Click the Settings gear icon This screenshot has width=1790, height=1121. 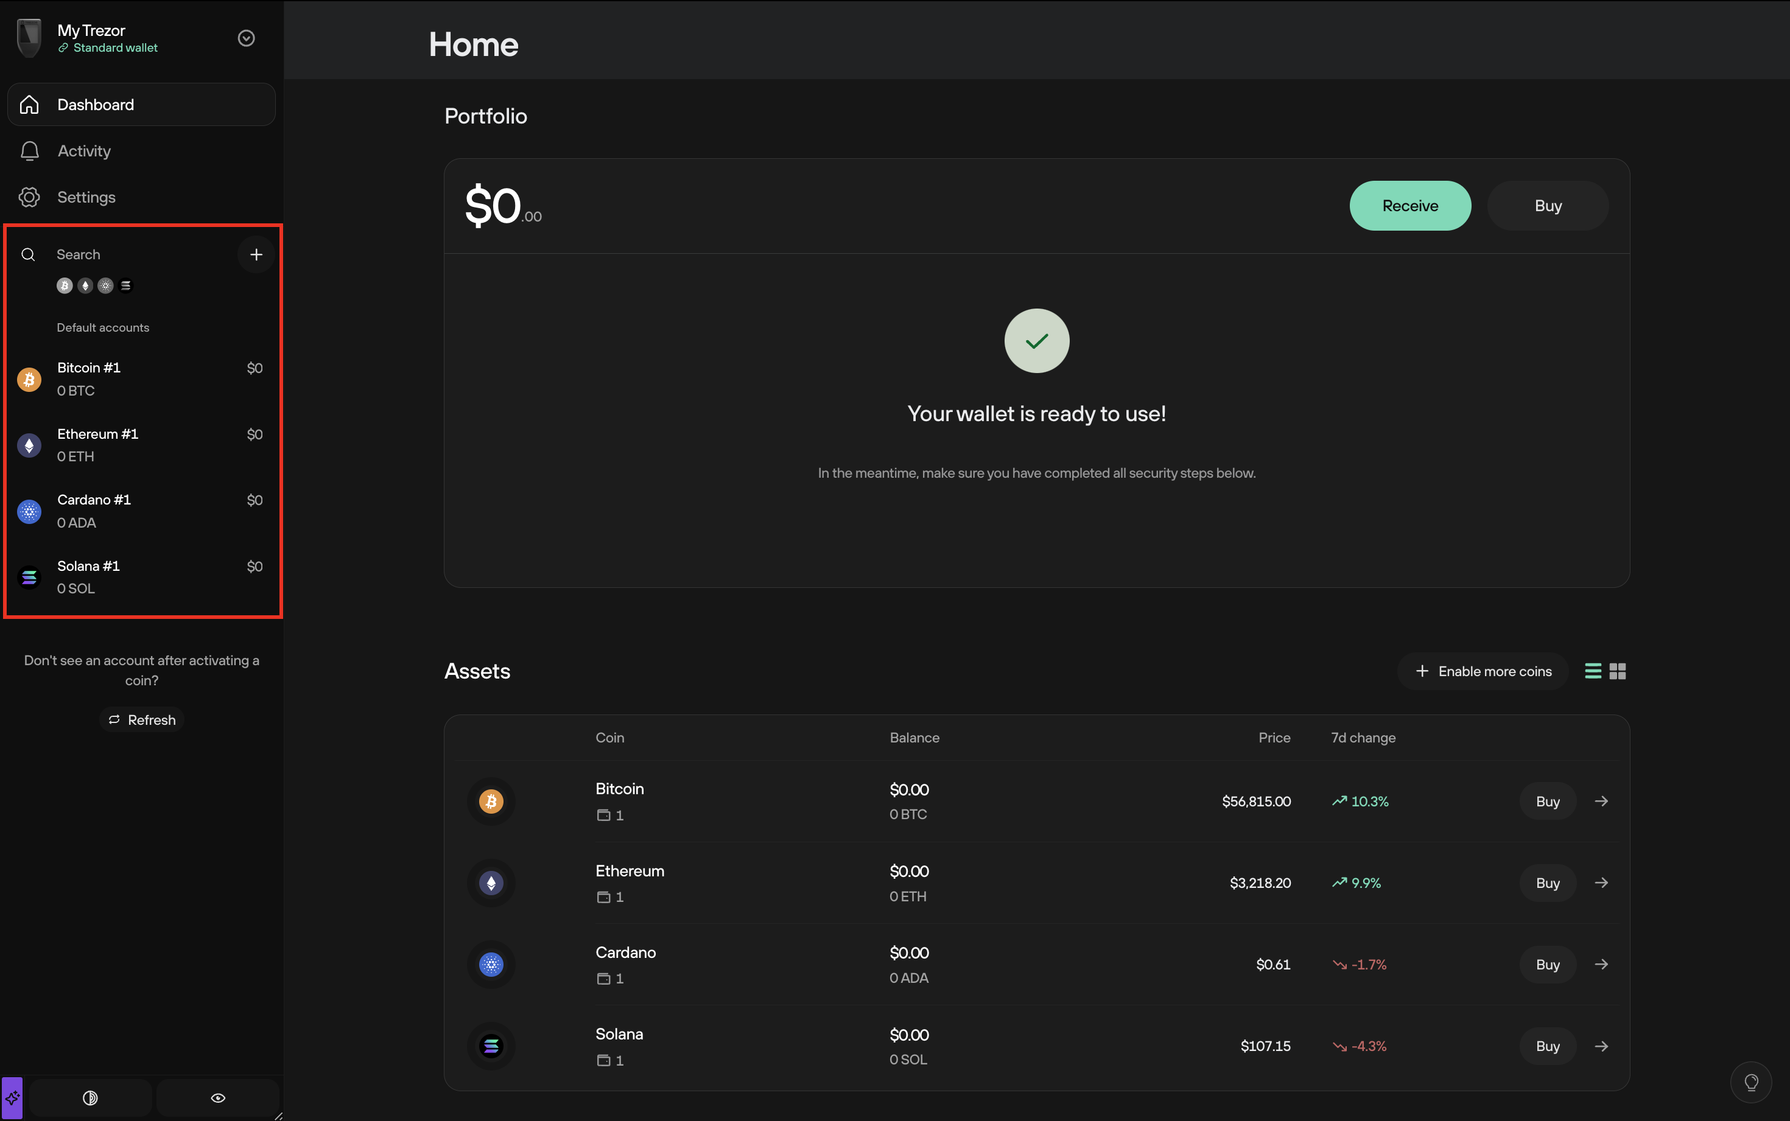(30, 197)
